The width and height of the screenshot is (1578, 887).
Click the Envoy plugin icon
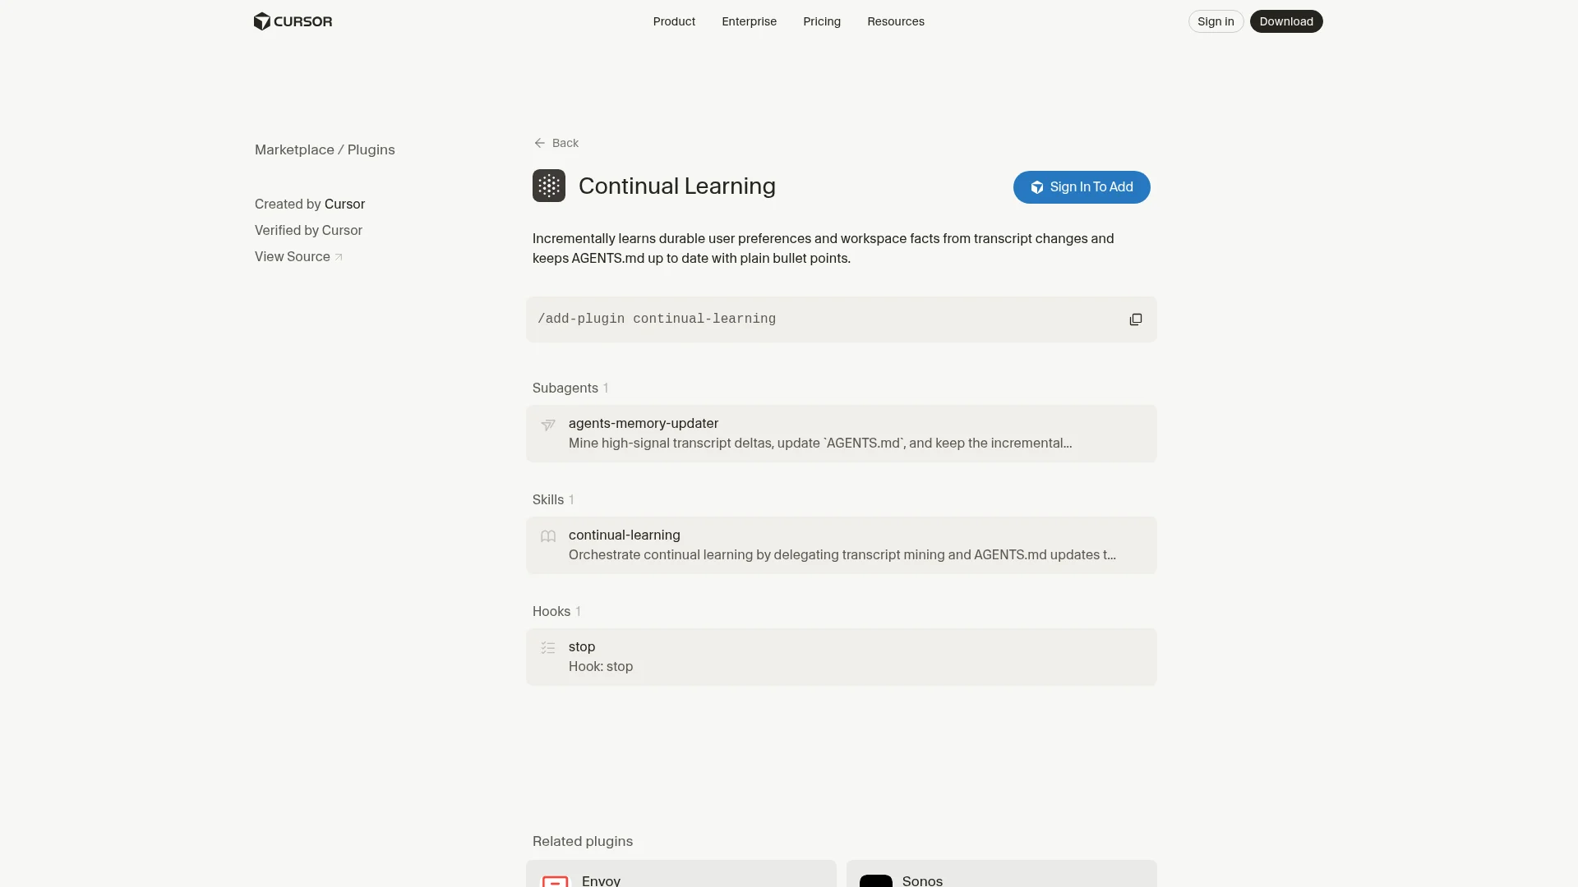(x=555, y=880)
